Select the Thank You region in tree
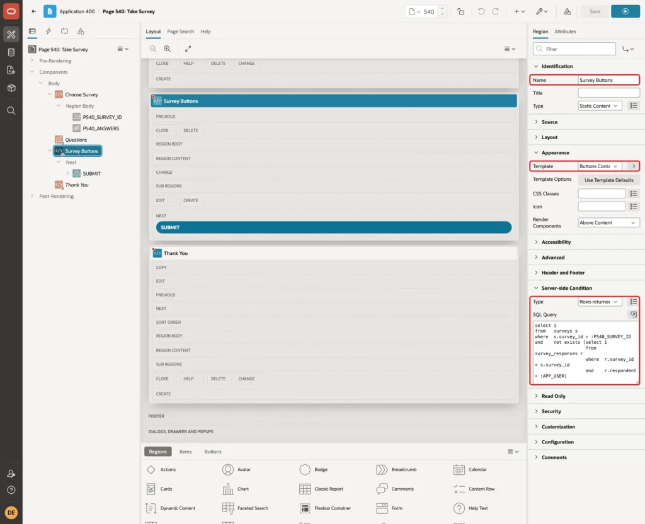The width and height of the screenshot is (645, 524). 76,185
